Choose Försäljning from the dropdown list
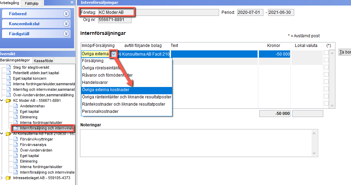Screen dimensions: 351x185 (126, 61)
